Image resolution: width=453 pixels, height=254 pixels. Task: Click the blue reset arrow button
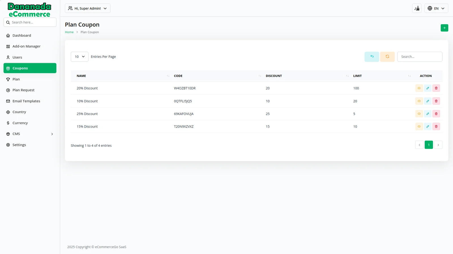pyautogui.click(x=372, y=57)
